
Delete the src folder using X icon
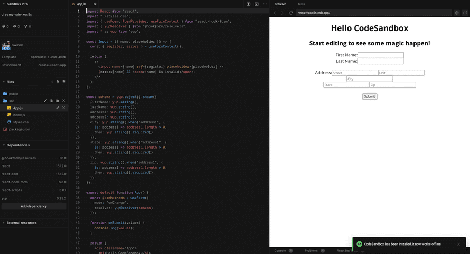pyautogui.click(x=64, y=101)
